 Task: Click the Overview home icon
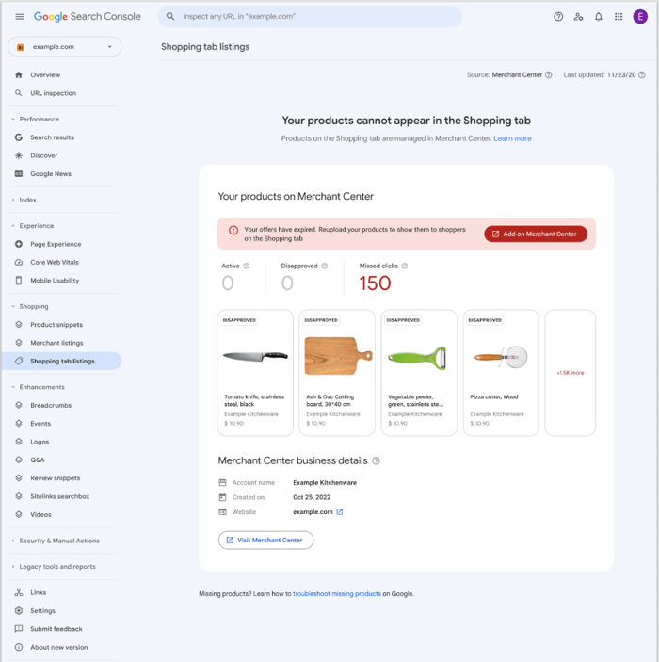[19, 74]
